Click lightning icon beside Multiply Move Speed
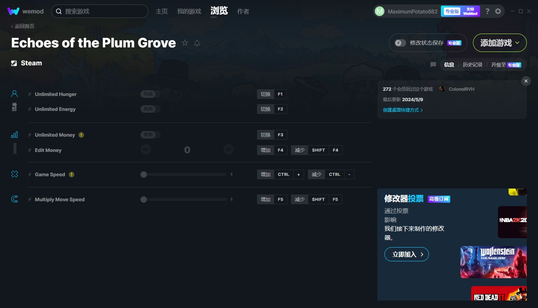Image resolution: width=538 pixels, height=308 pixels. [x=30, y=199]
